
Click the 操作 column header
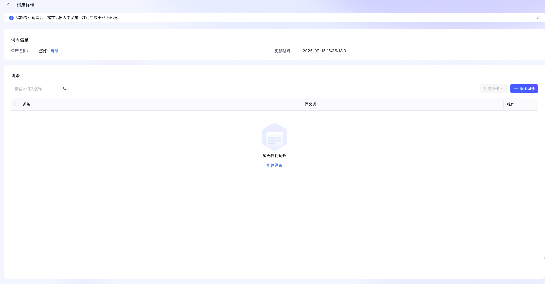point(511,104)
